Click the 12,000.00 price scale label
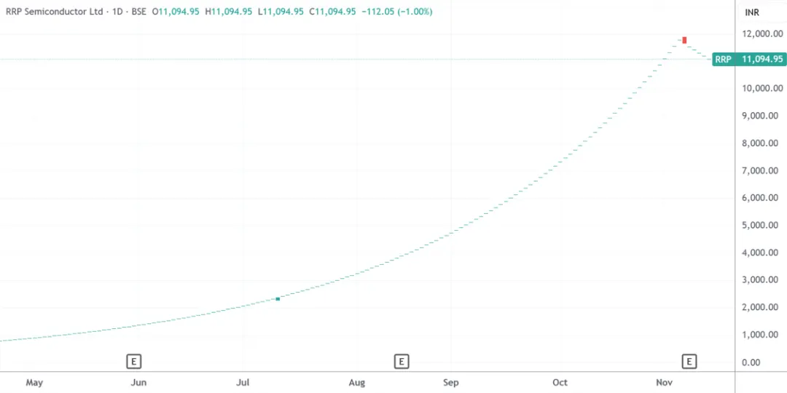The height and width of the screenshot is (393, 787). click(x=761, y=33)
